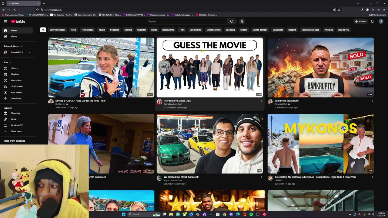This screenshot has width=388, height=218.
Task: Open options menu for Car Meet video
Action: pyautogui.click(x=261, y=177)
